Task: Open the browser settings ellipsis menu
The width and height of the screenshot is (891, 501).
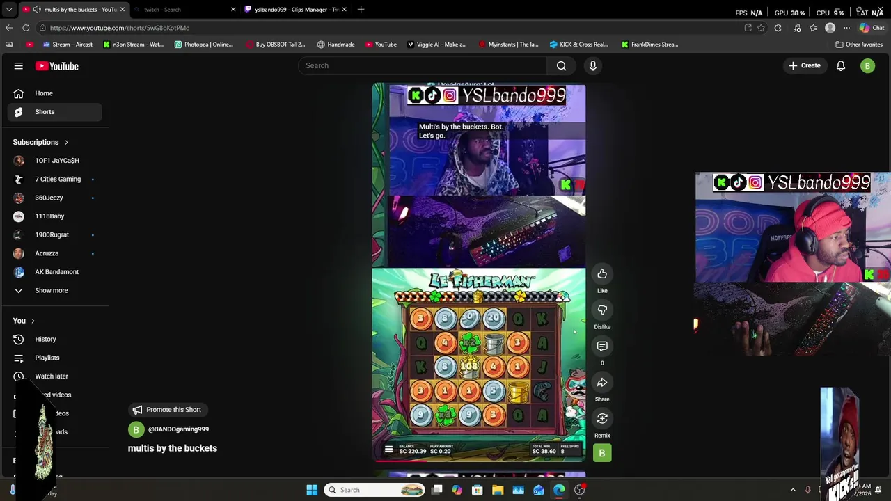Action: click(846, 28)
